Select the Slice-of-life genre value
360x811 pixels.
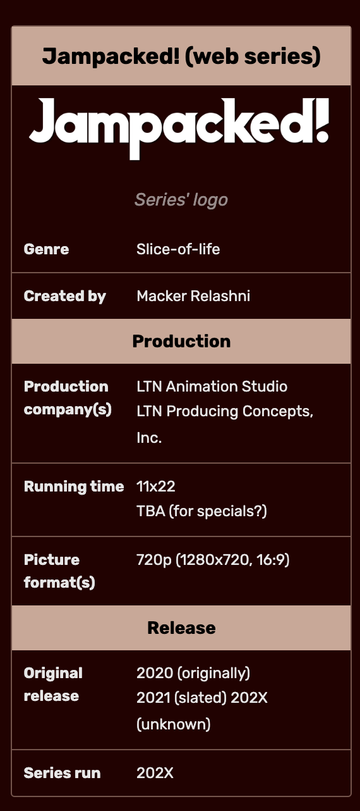(178, 249)
